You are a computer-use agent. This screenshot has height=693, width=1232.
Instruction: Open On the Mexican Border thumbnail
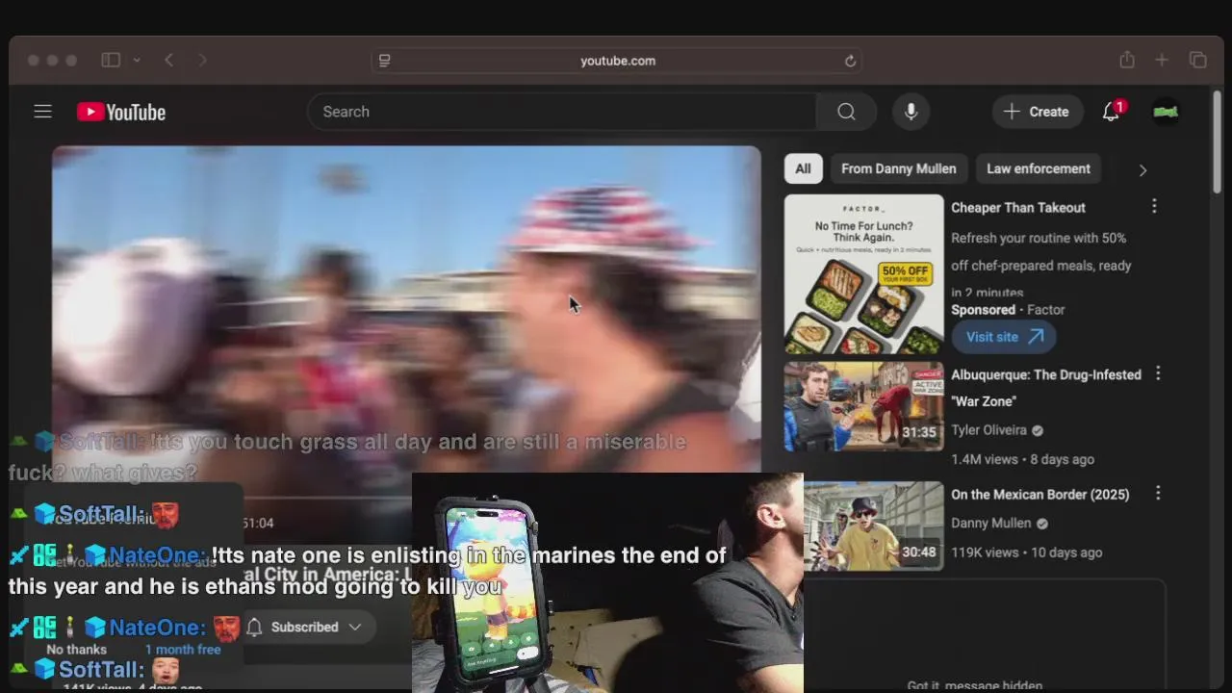pyautogui.click(x=874, y=526)
